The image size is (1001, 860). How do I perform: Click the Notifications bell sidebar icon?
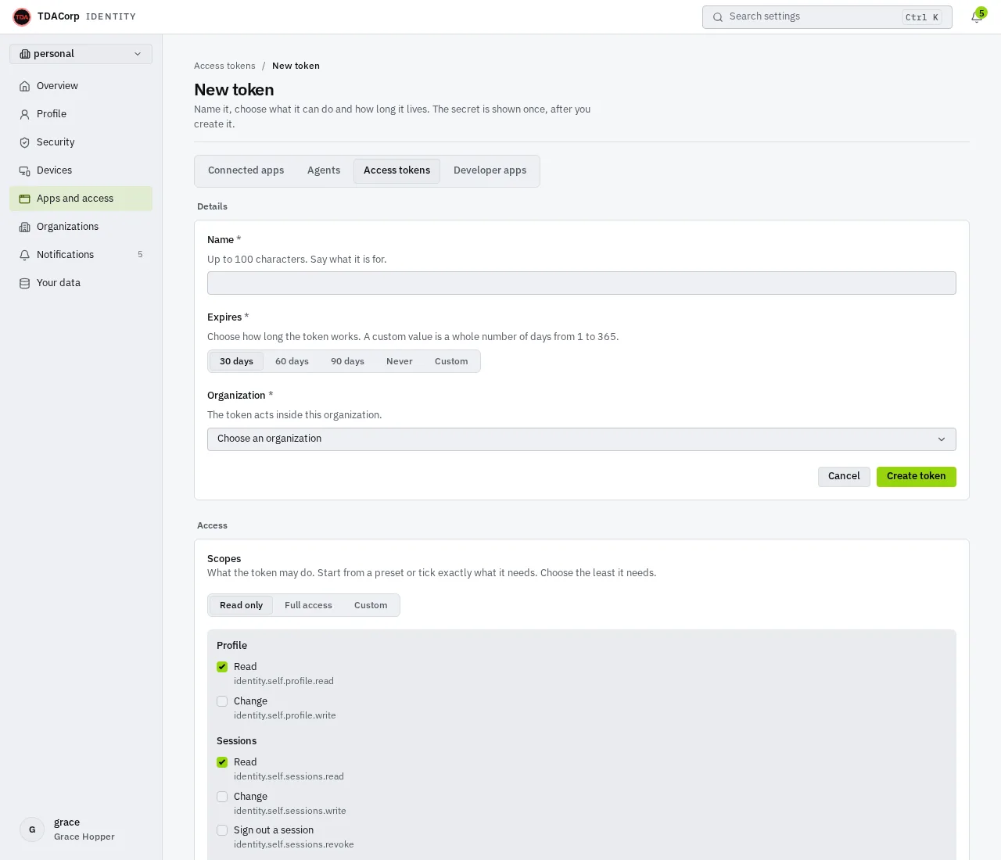tap(25, 255)
